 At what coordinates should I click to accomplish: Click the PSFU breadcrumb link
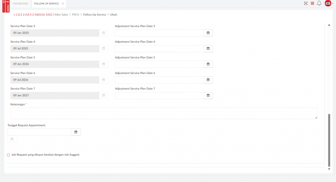click(76, 15)
